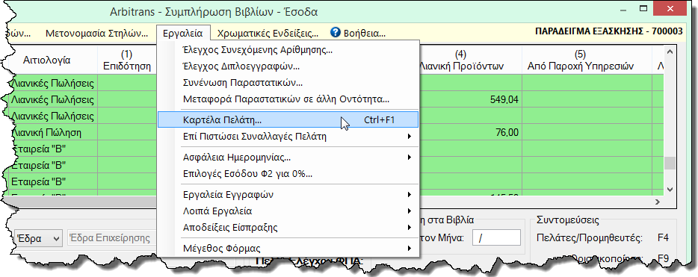Screen dimensions: 698x277
Task: Open Επιλογές Εσόδου Φ2 για 0%
Action: tap(288, 174)
